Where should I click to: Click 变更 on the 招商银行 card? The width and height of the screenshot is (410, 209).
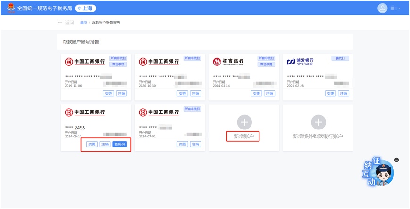pos(257,94)
